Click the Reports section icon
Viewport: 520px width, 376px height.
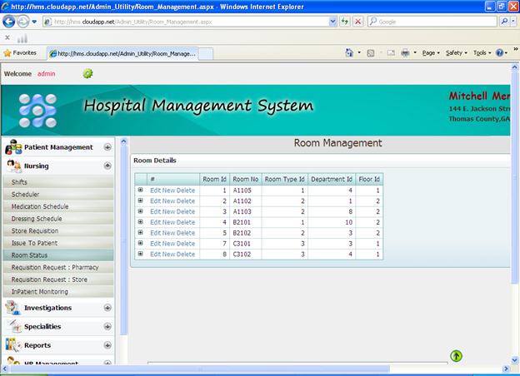(13, 345)
